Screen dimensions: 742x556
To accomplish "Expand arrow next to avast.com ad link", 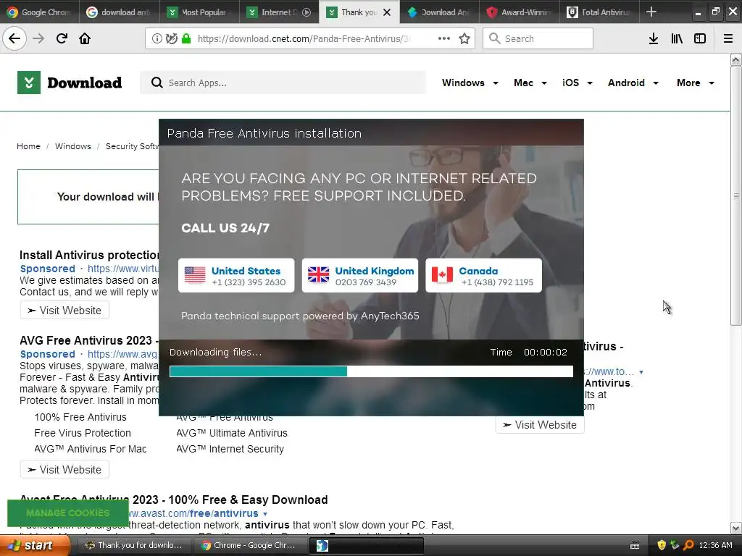I will pos(265,514).
